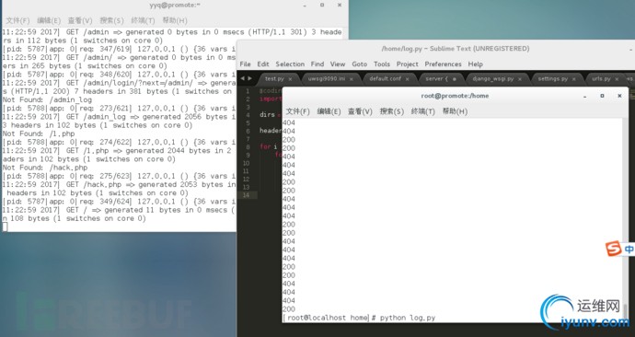Close the yyq@promote terminal window
The image size is (635, 337).
click(x=340, y=5)
